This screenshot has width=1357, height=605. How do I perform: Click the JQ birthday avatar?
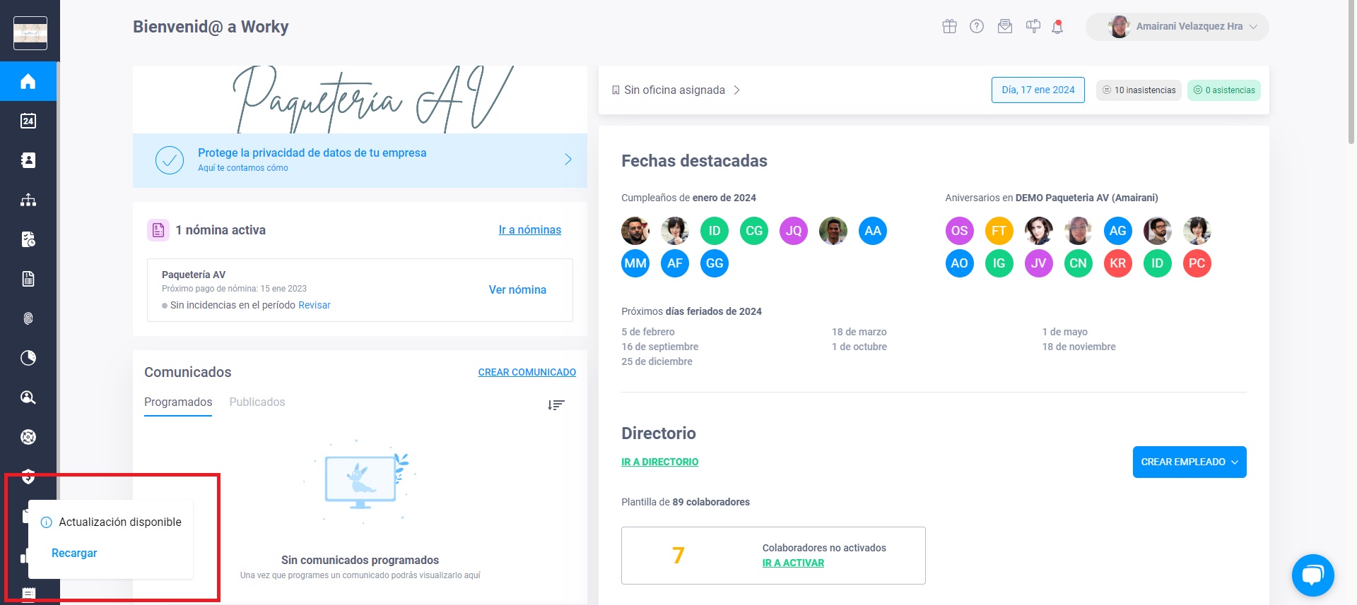[794, 231]
